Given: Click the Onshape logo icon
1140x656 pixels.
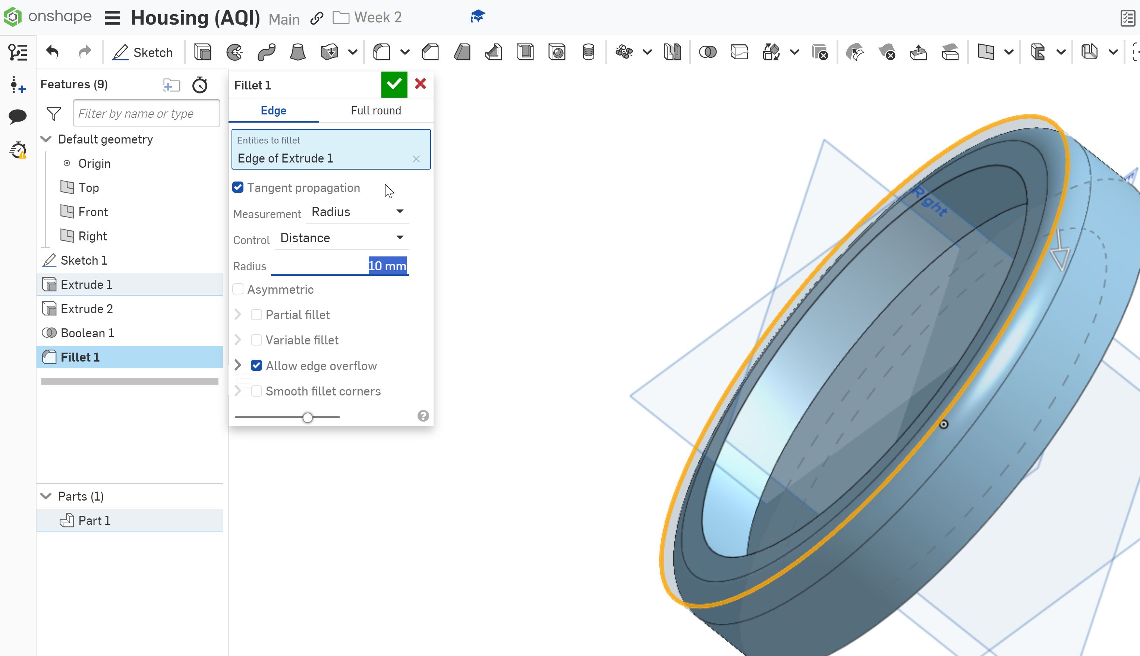Looking at the screenshot, I should click(x=13, y=17).
